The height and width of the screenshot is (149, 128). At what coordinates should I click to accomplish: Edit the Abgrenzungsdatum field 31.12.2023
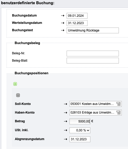coord(80,139)
